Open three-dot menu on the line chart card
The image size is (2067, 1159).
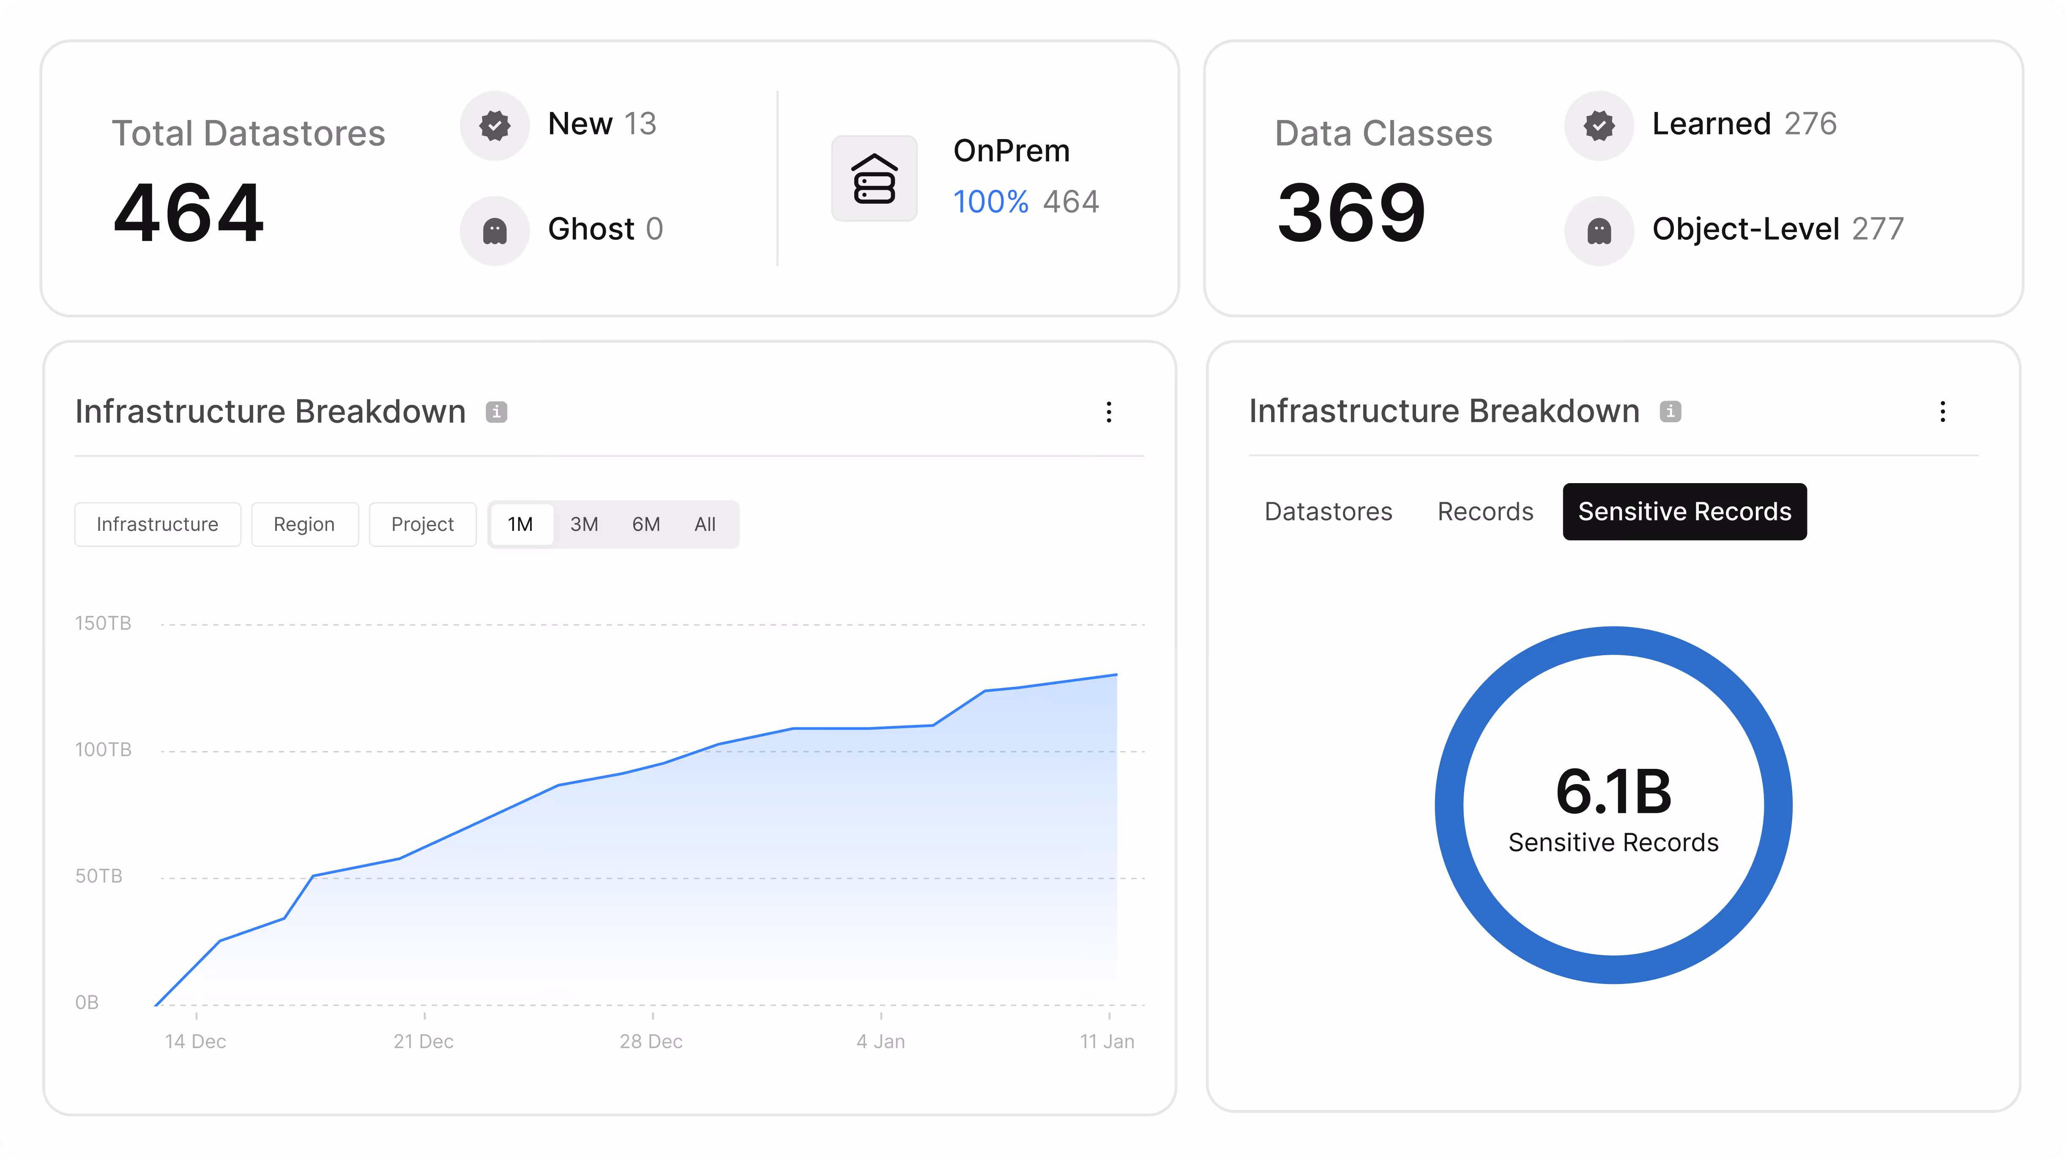click(x=1109, y=412)
